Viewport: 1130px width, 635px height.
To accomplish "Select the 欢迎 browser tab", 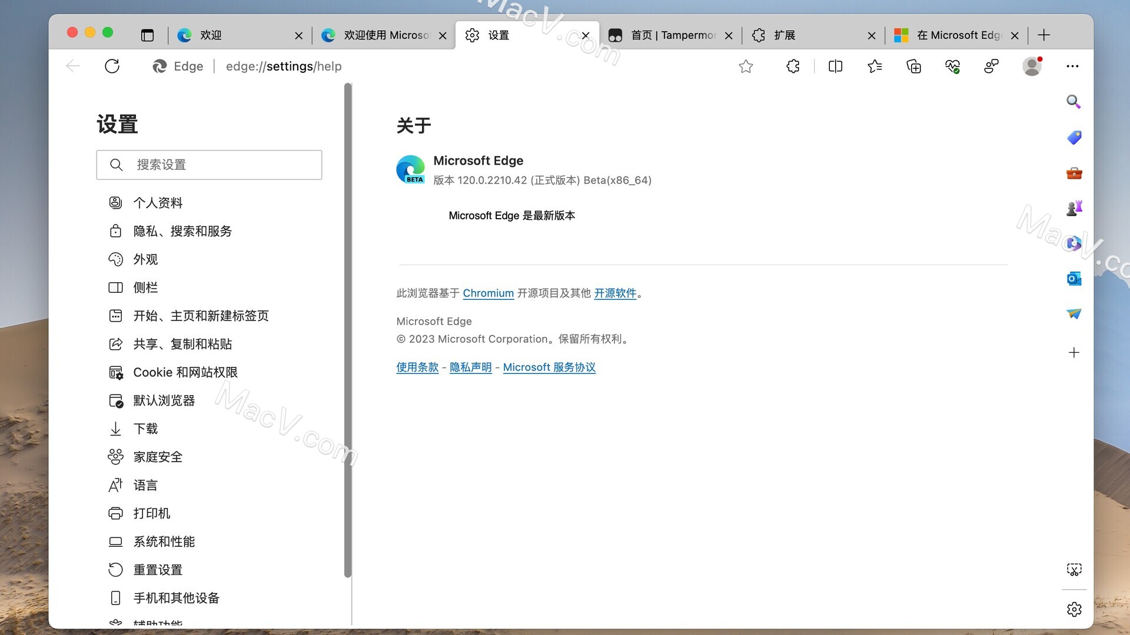I will click(238, 35).
